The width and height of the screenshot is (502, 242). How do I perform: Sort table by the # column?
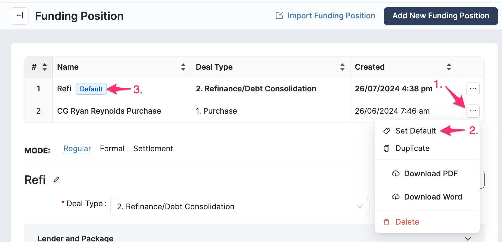(45, 67)
